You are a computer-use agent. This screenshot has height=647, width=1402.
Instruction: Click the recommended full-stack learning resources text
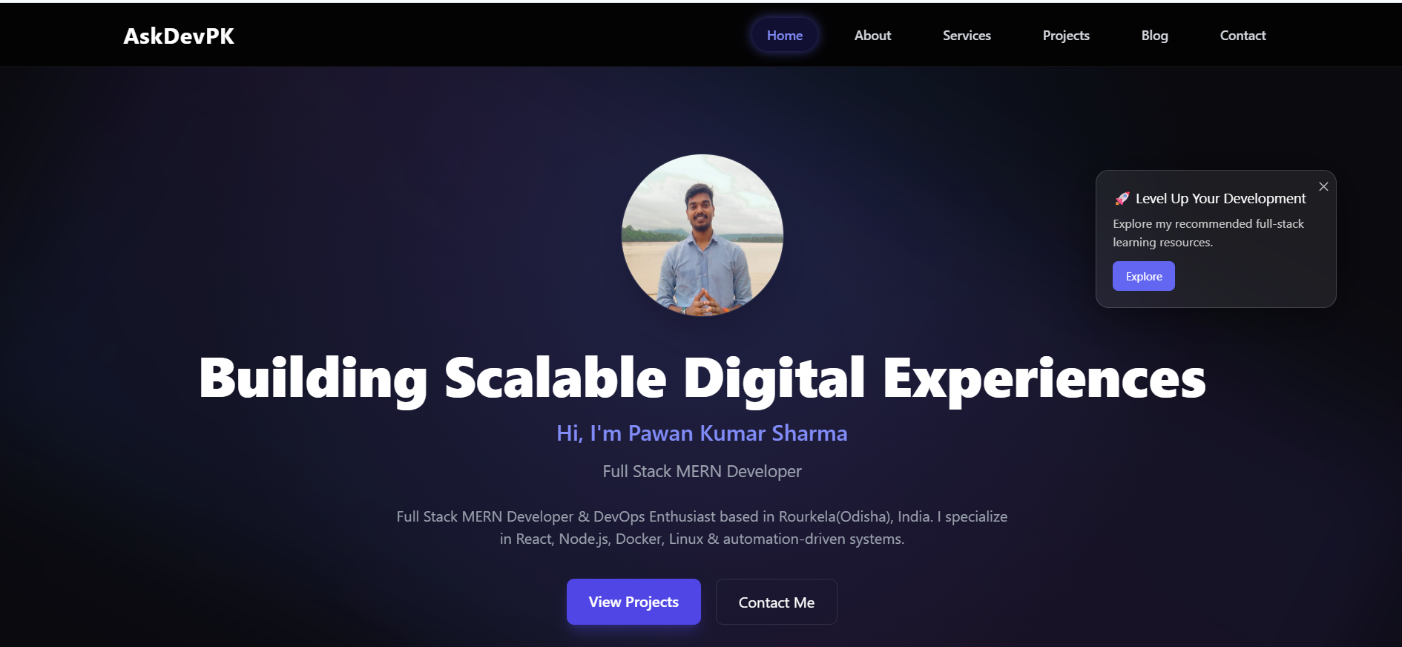[1208, 233]
